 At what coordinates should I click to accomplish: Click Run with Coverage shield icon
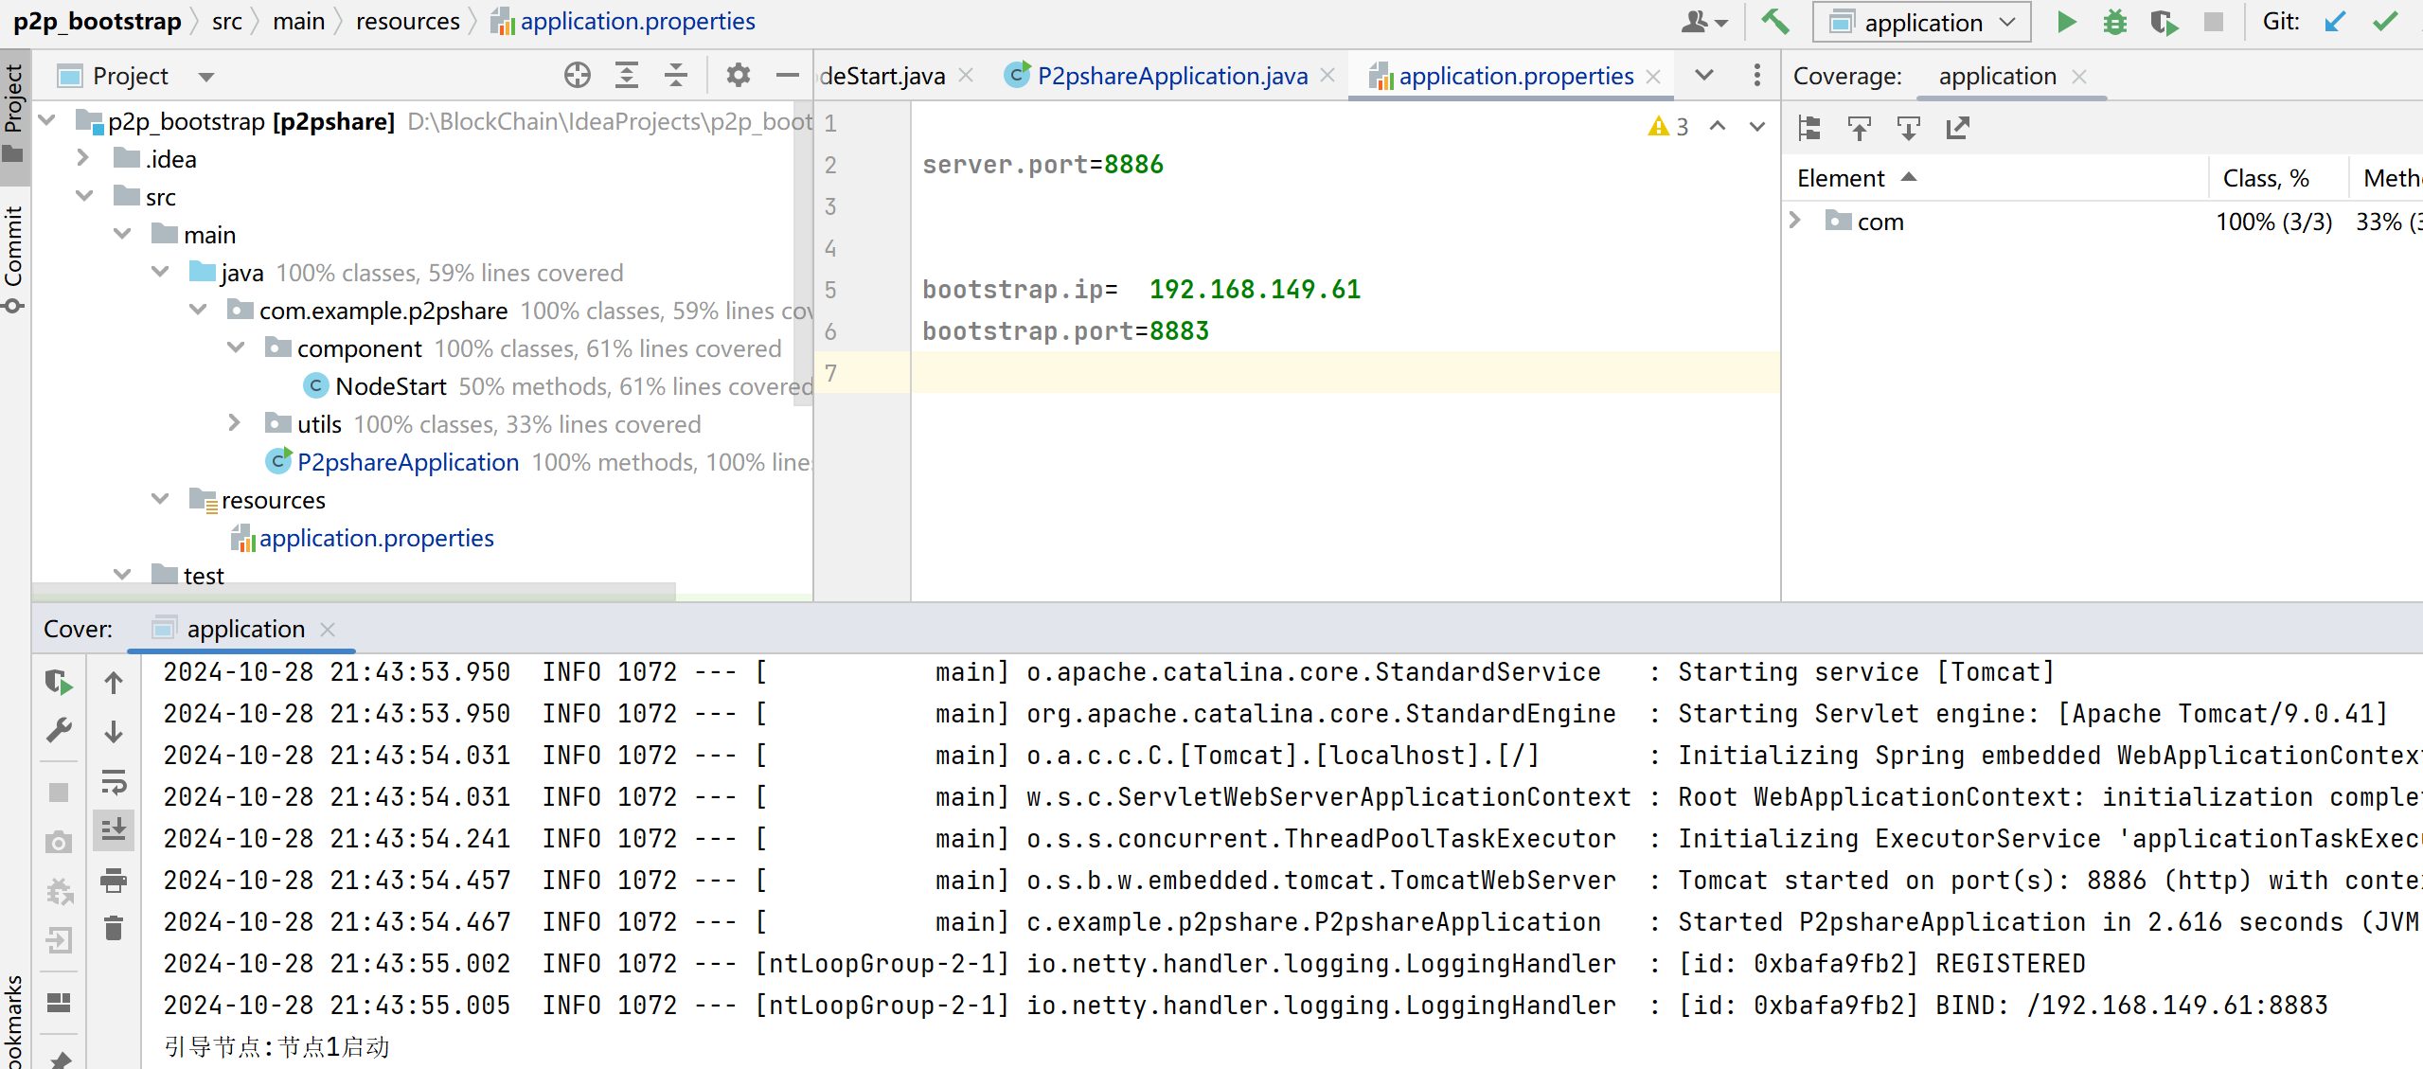click(x=2164, y=22)
